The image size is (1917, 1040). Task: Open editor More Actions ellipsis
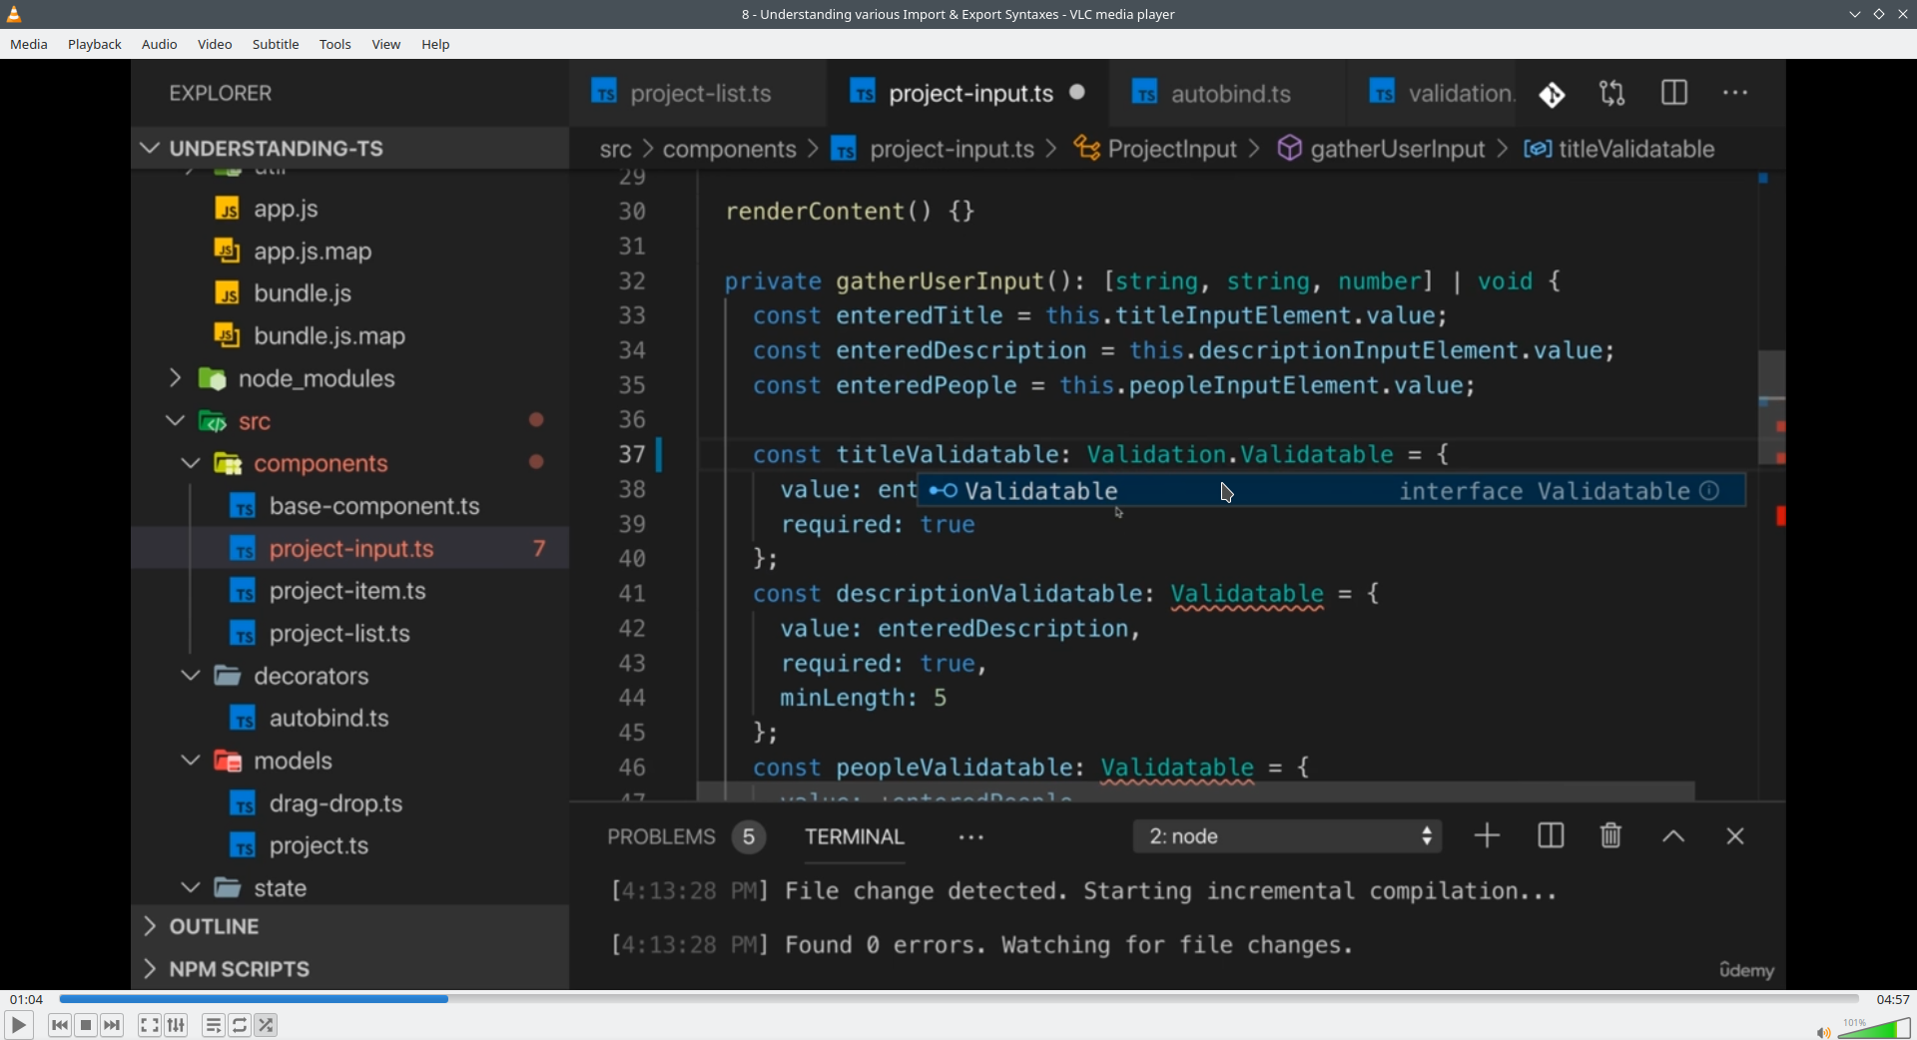click(1735, 93)
